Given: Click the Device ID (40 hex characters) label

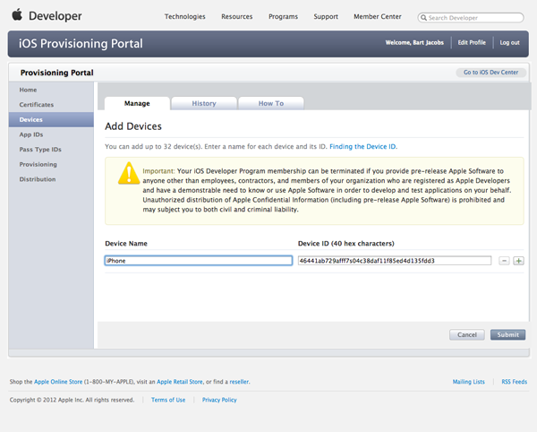Looking at the screenshot, I should (x=345, y=244).
